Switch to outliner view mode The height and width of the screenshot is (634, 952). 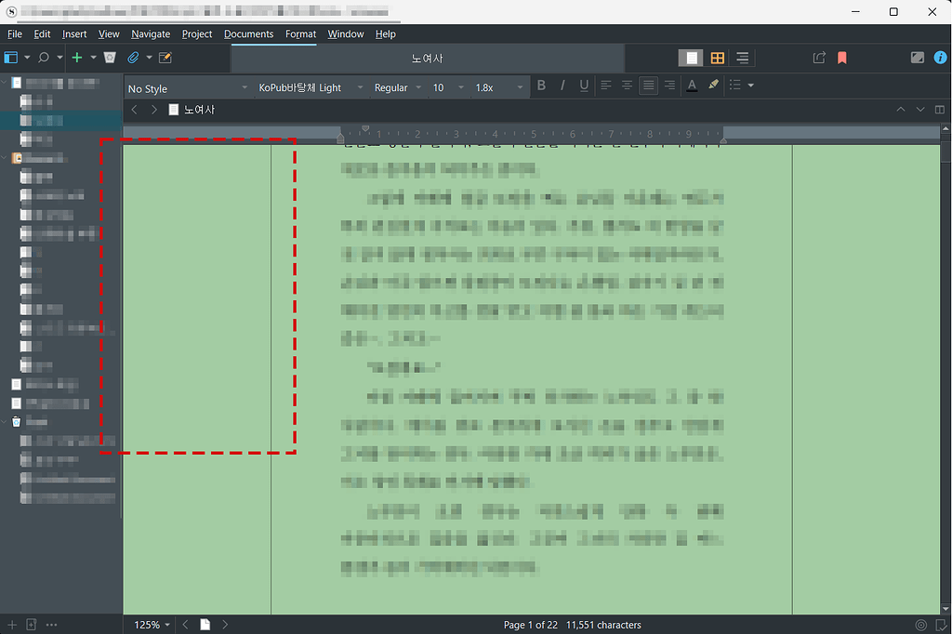tap(742, 57)
